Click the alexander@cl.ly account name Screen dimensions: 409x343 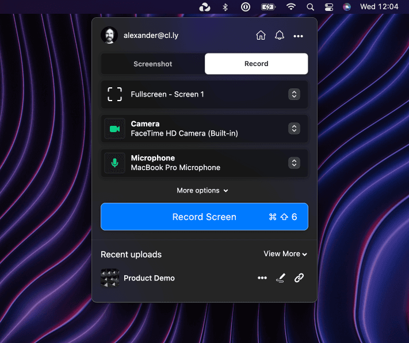coord(151,36)
